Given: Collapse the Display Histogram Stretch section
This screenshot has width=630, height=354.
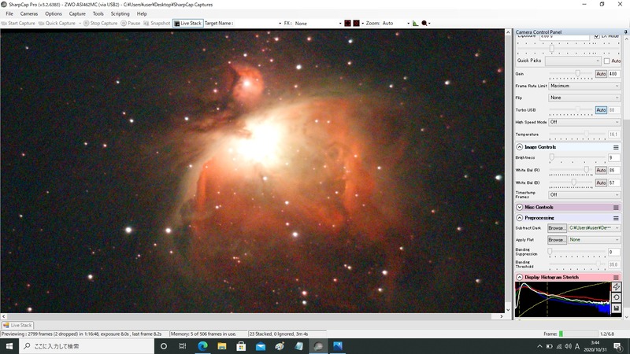Looking at the screenshot, I should coord(519,278).
